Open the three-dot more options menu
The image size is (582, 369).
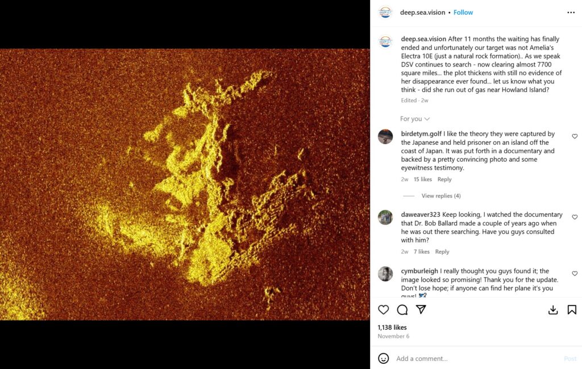coord(571,12)
